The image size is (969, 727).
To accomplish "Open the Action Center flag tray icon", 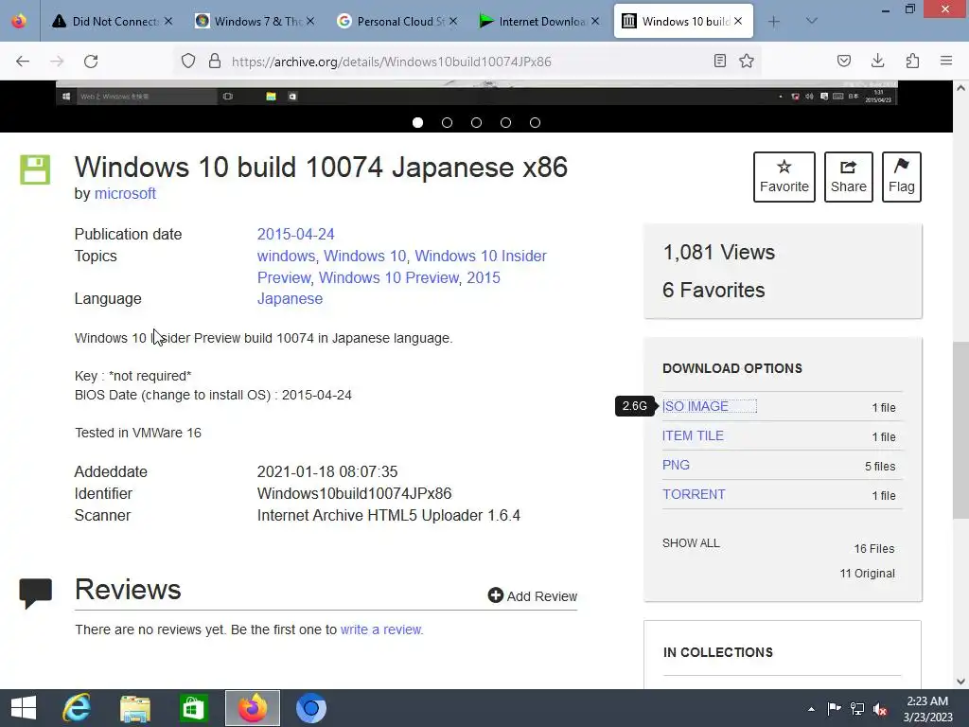I will (x=835, y=708).
